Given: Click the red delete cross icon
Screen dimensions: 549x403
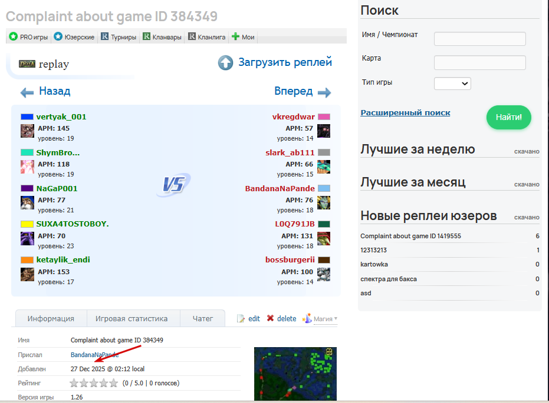Looking at the screenshot, I should (270, 318).
